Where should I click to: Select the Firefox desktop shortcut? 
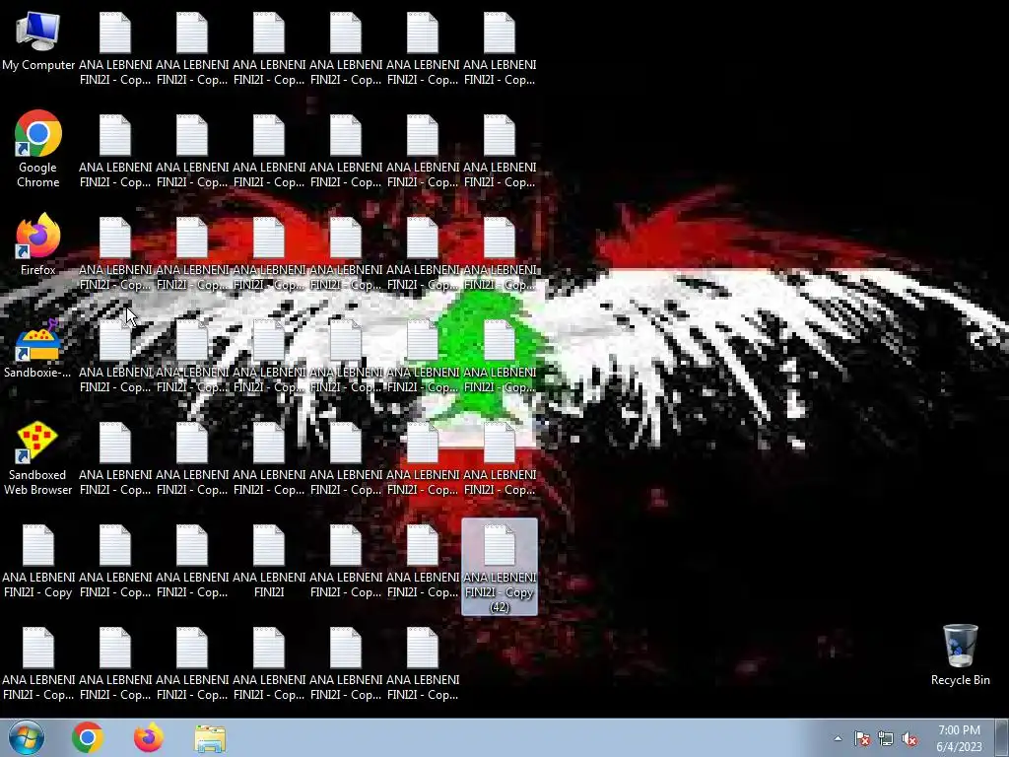38,244
